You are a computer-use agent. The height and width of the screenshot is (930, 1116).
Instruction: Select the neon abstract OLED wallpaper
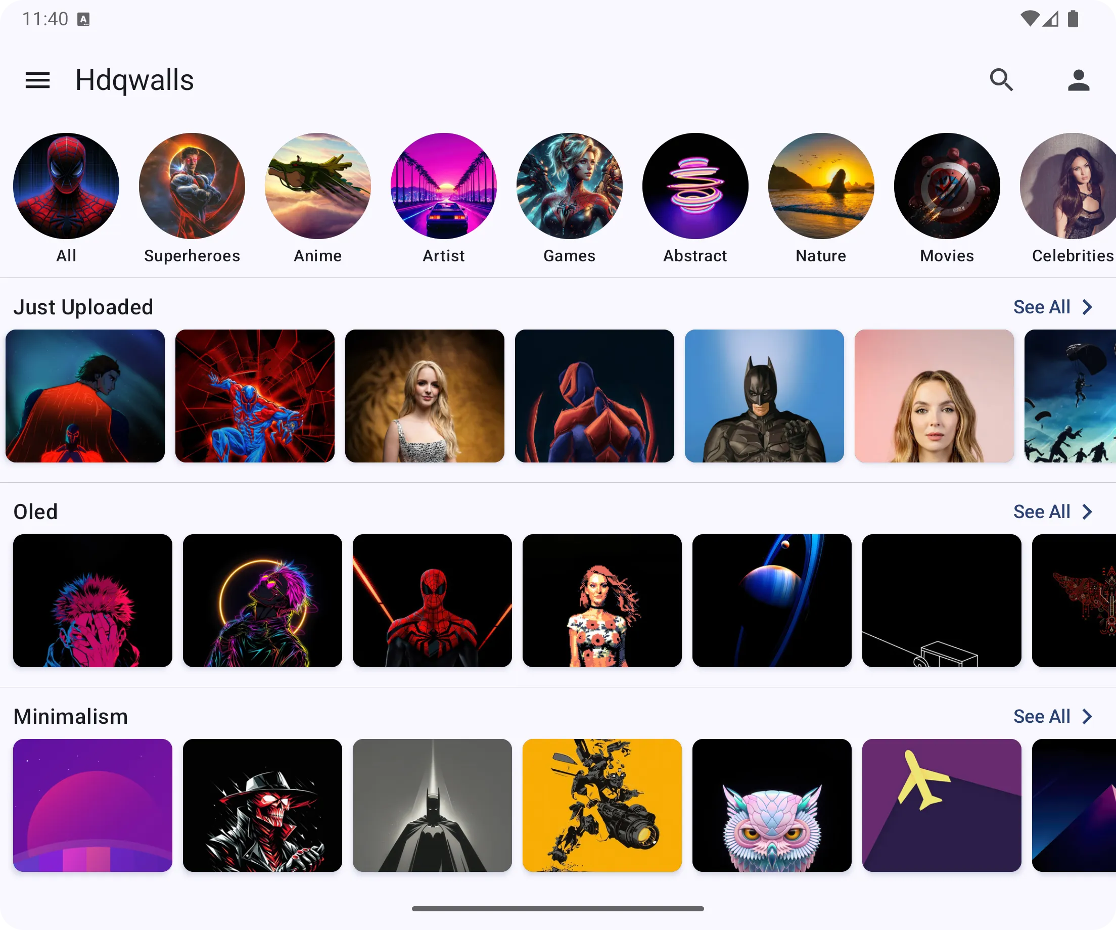click(262, 601)
